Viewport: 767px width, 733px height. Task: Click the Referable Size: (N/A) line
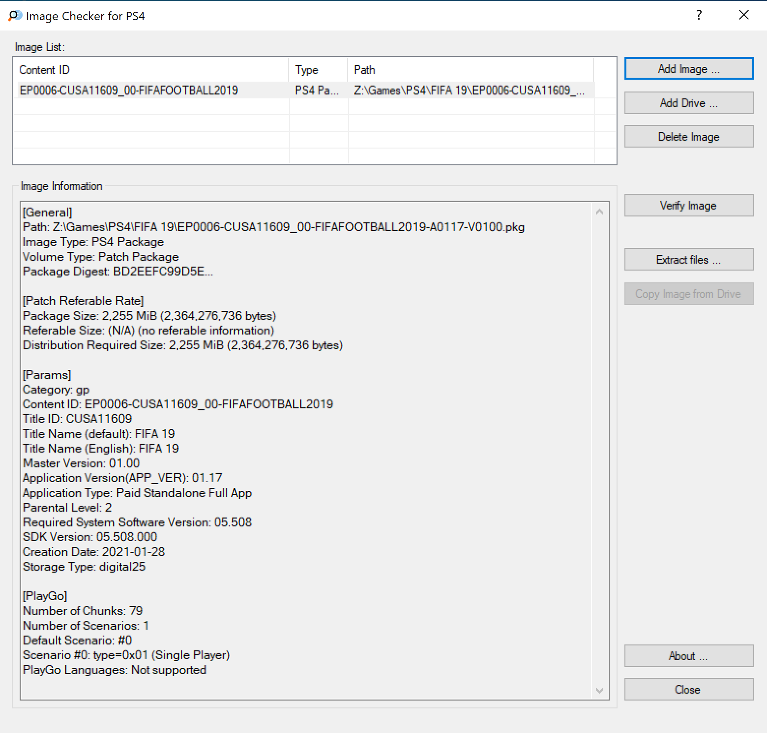[148, 330]
